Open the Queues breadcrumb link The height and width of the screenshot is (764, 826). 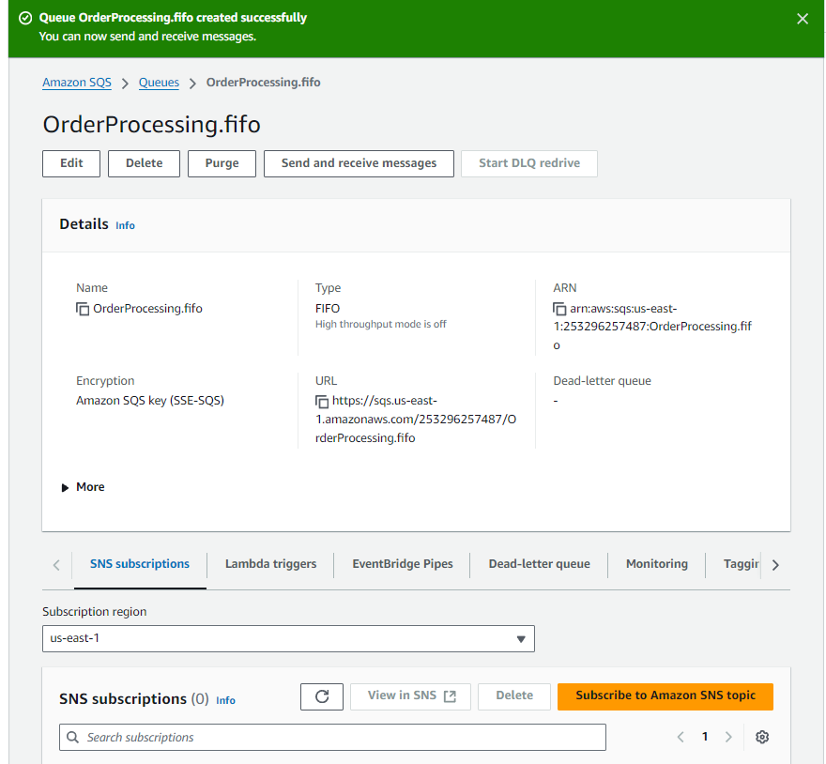point(159,83)
